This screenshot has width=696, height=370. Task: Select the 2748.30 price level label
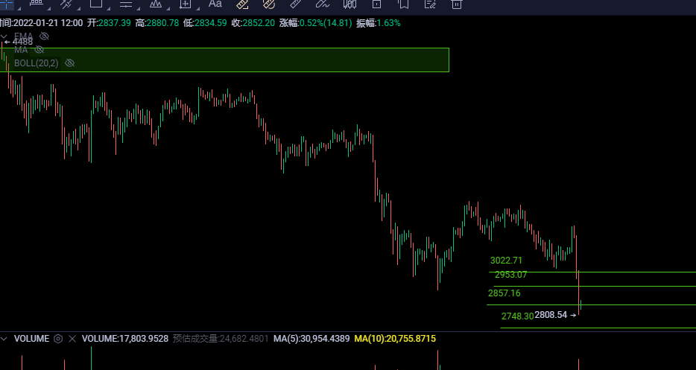[x=518, y=316]
